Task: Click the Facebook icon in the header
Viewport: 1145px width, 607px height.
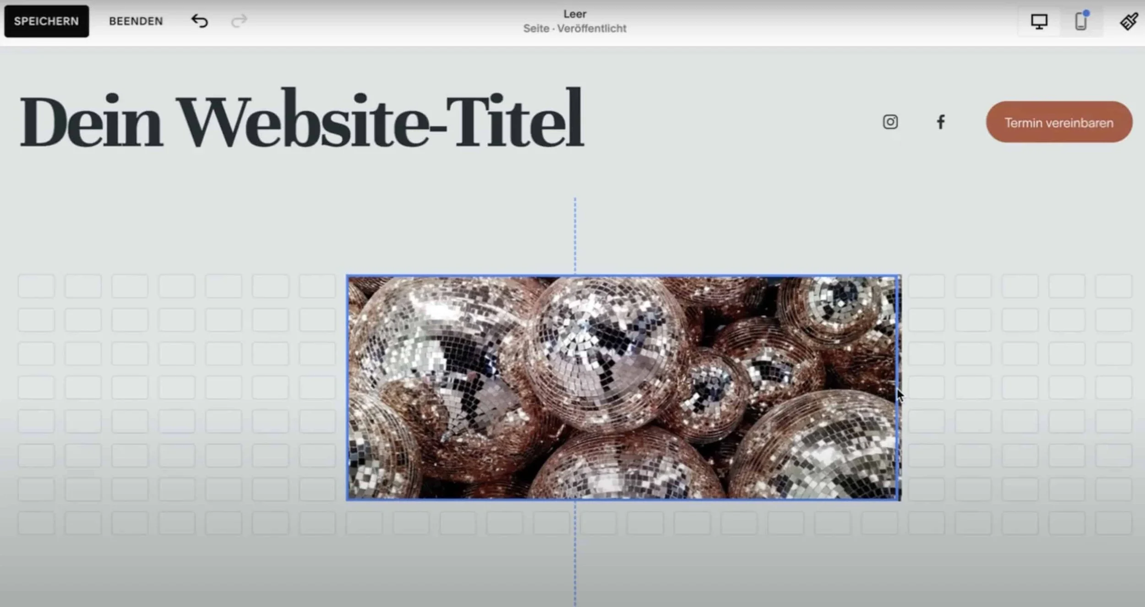Action: pos(940,122)
